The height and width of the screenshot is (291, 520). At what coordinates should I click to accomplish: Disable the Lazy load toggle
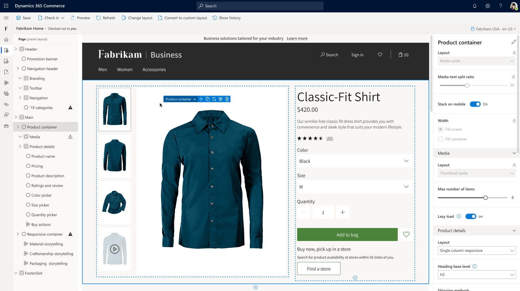pyautogui.click(x=471, y=216)
